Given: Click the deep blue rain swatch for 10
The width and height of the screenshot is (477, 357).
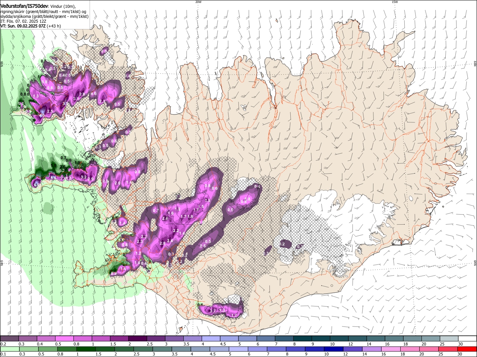Looking at the screenshot, I should [334, 349].
